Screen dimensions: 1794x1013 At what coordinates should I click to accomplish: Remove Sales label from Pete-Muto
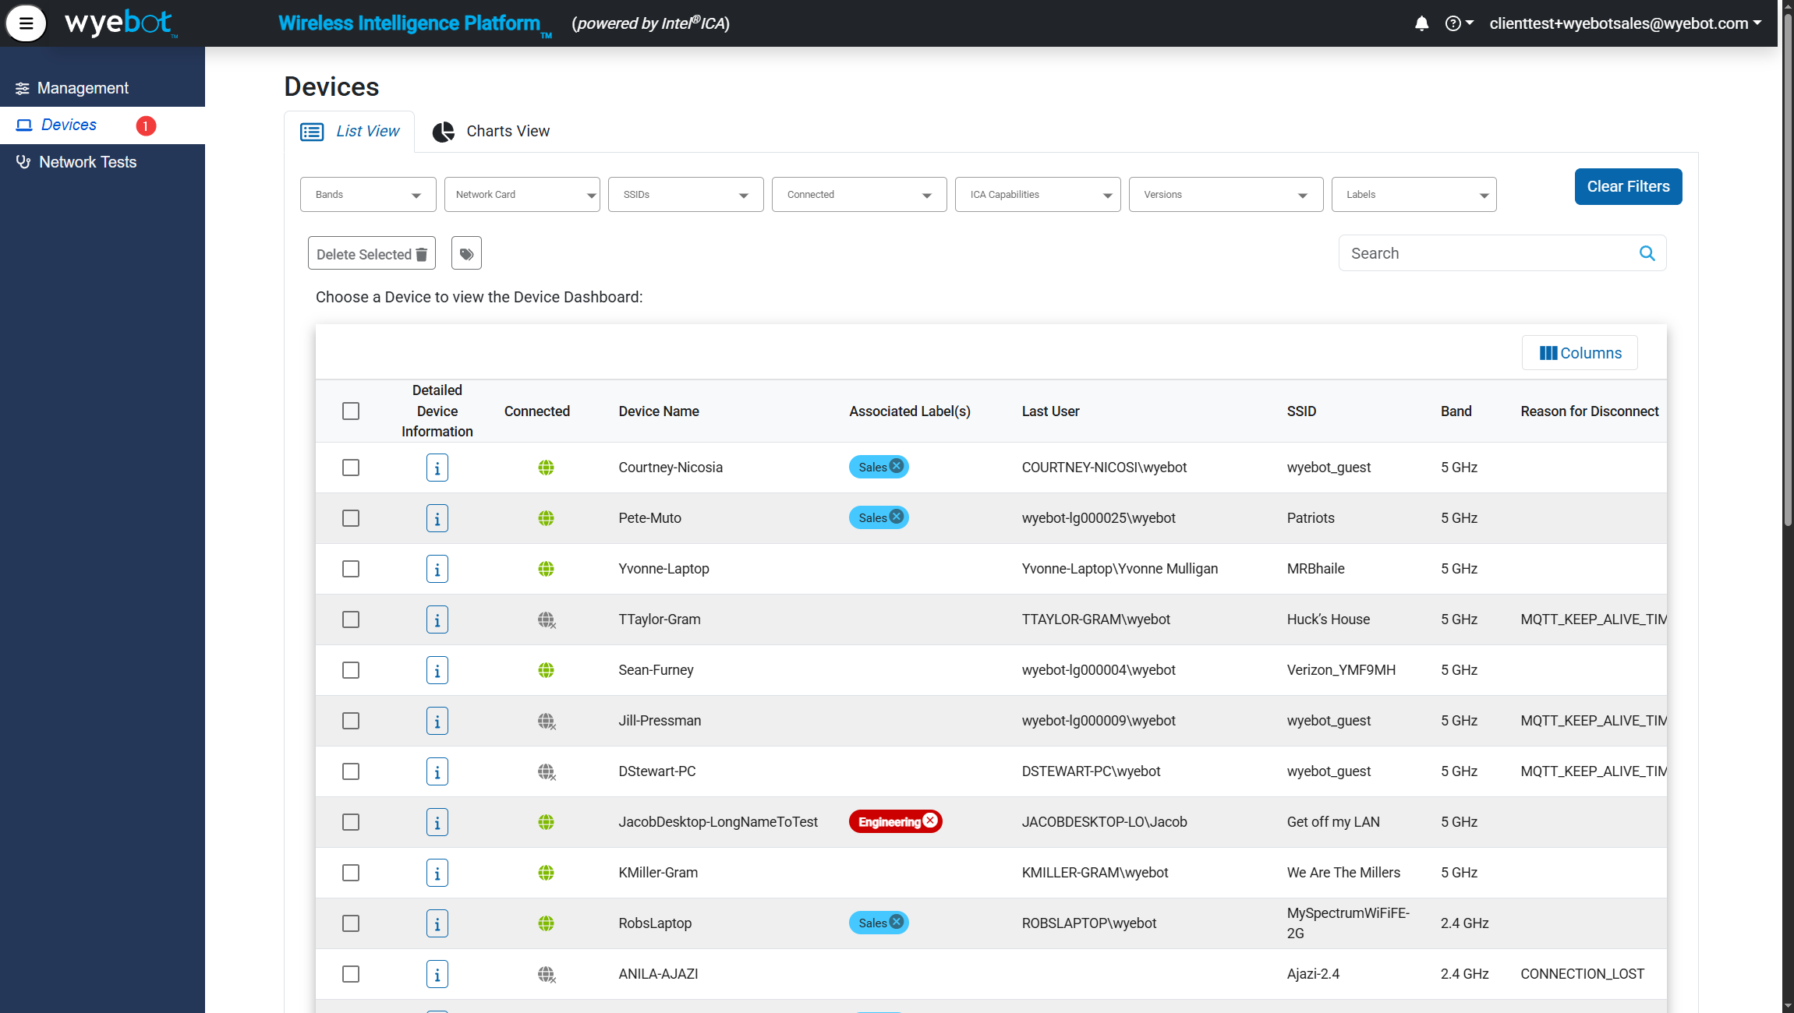click(897, 517)
